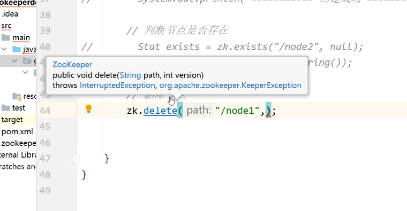Select the target folder in project tree
The image size is (407, 211).
12,120
